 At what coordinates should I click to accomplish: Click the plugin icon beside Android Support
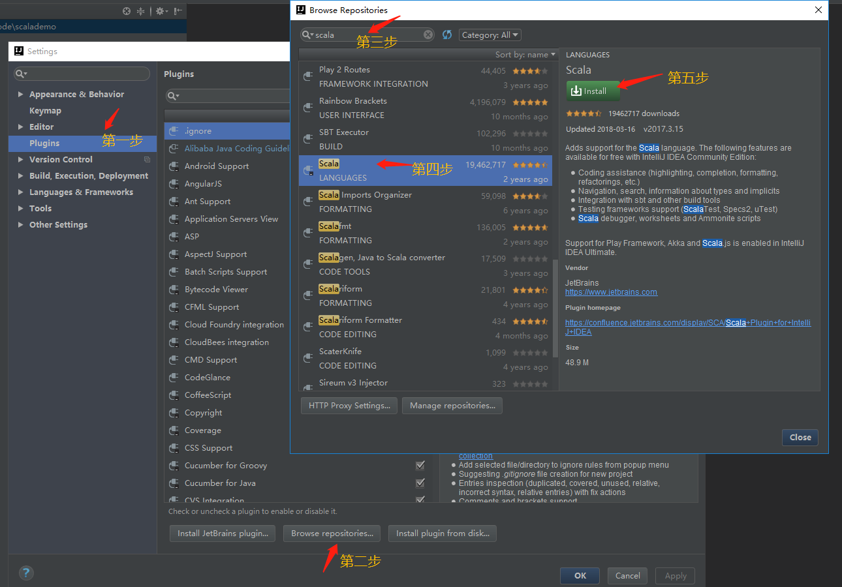click(174, 166)
